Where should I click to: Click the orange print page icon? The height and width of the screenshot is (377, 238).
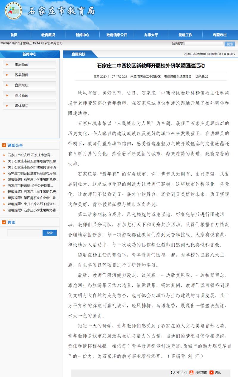coord(192,372)
